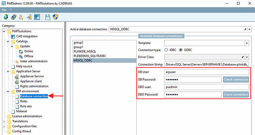This screenshot has height=135, width=255.
Task: Select the JDBC connection type
Action: click(x=166, y=50)
